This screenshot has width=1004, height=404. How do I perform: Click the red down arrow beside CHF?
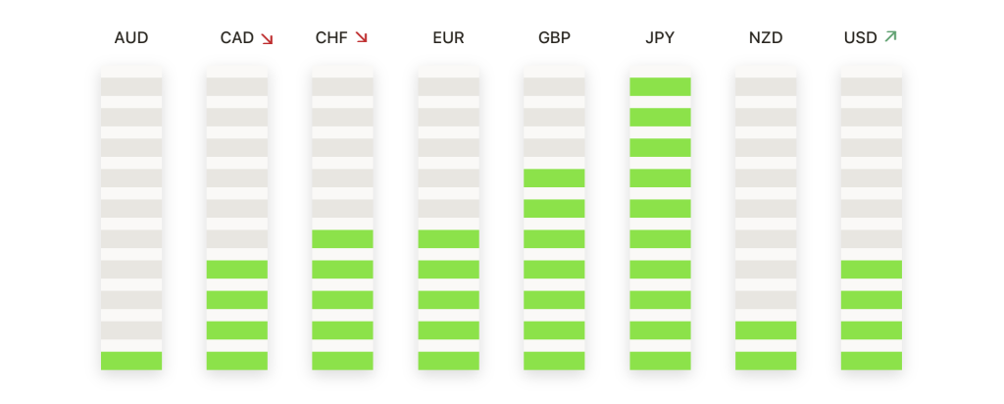point(361,38)
